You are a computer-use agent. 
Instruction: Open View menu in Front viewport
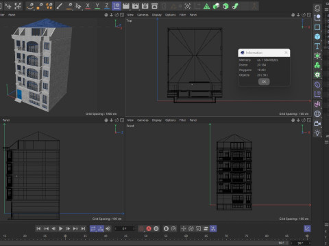click(130, 120)
